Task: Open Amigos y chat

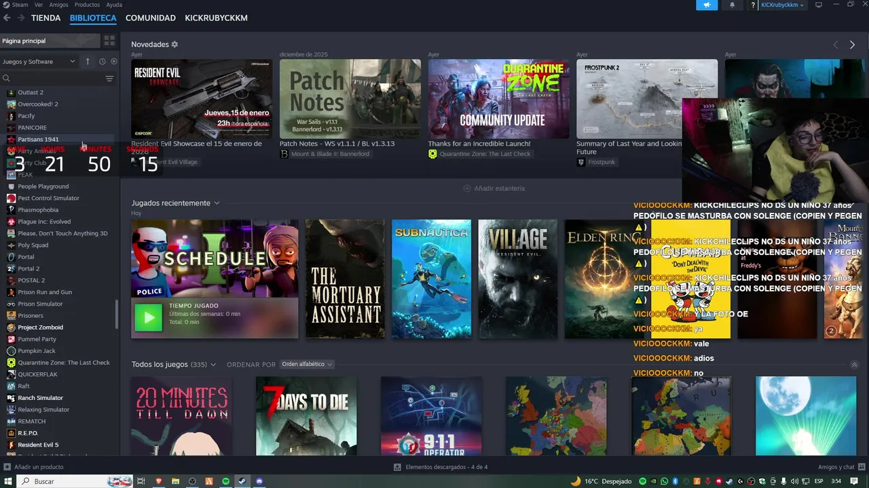Action: coord(840,467)
